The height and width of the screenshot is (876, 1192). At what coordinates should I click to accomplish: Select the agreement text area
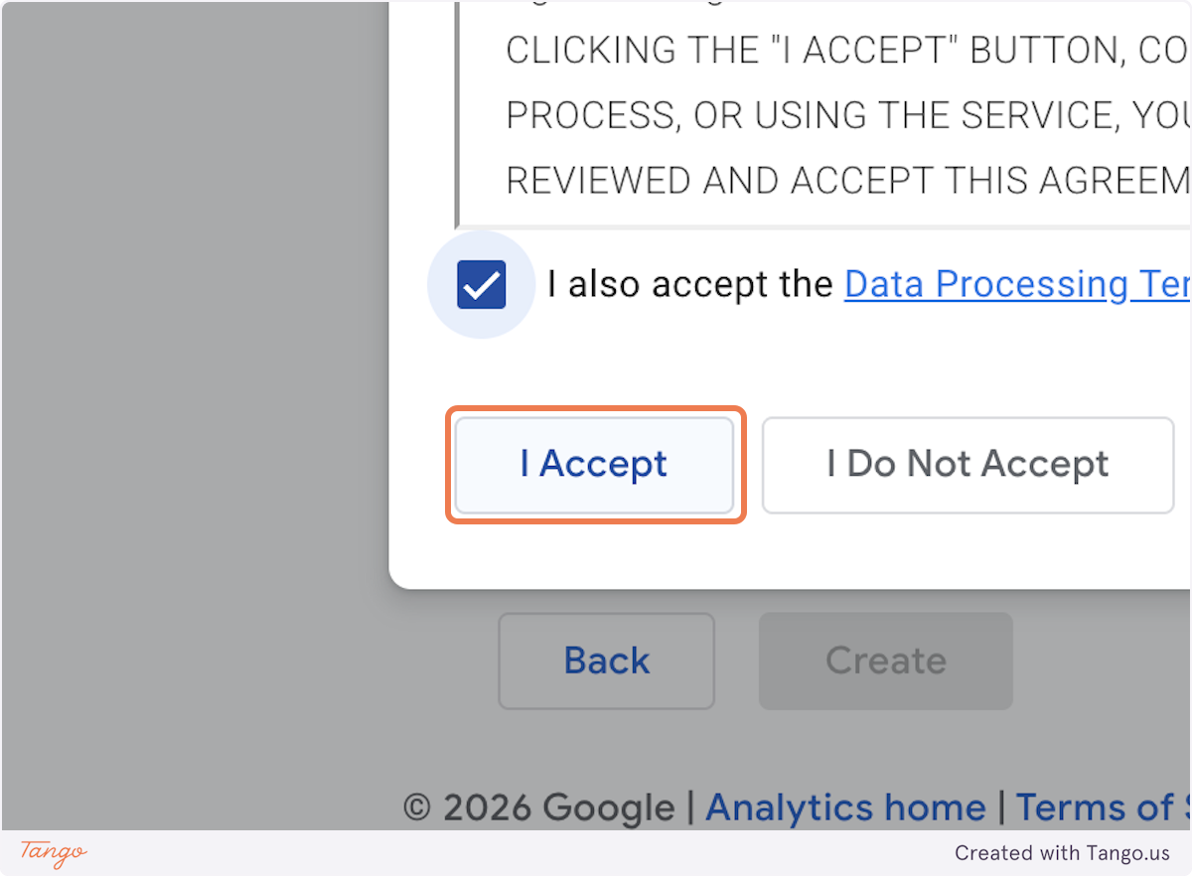pyautogui.click(x=795, y=114)
